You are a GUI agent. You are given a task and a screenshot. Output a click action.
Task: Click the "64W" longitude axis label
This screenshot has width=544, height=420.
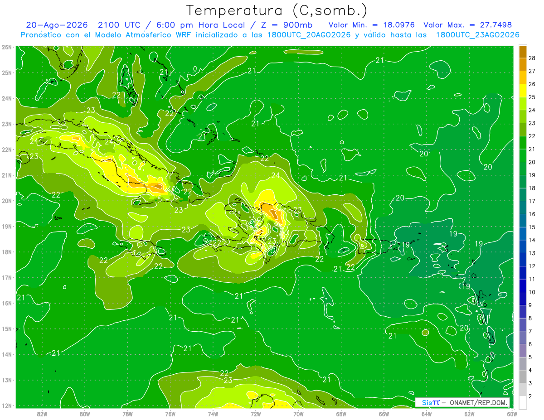(x=426, y=414)
